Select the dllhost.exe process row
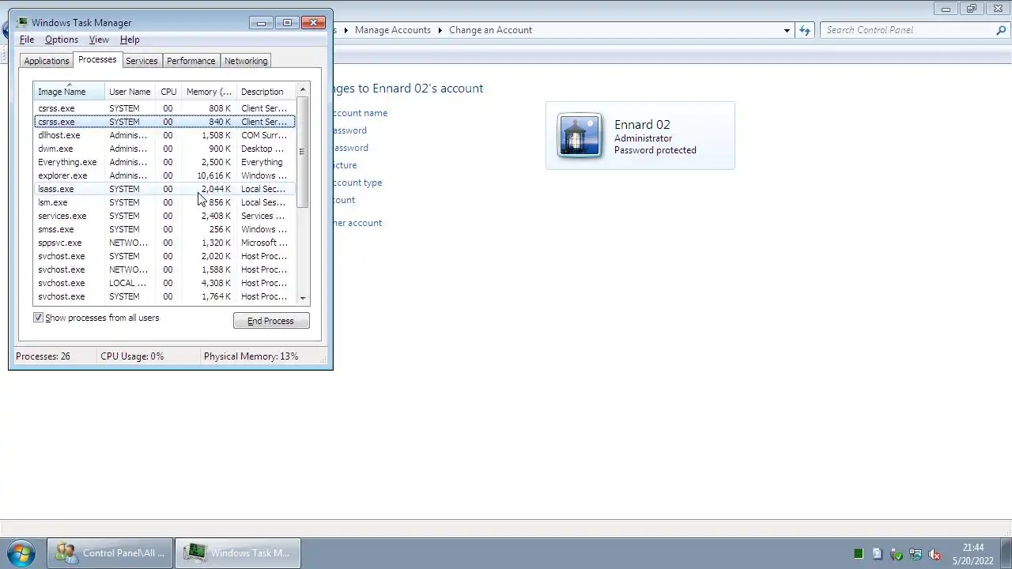The height and width of the screenshot is (569, 1012). click(x=164, y=135)
